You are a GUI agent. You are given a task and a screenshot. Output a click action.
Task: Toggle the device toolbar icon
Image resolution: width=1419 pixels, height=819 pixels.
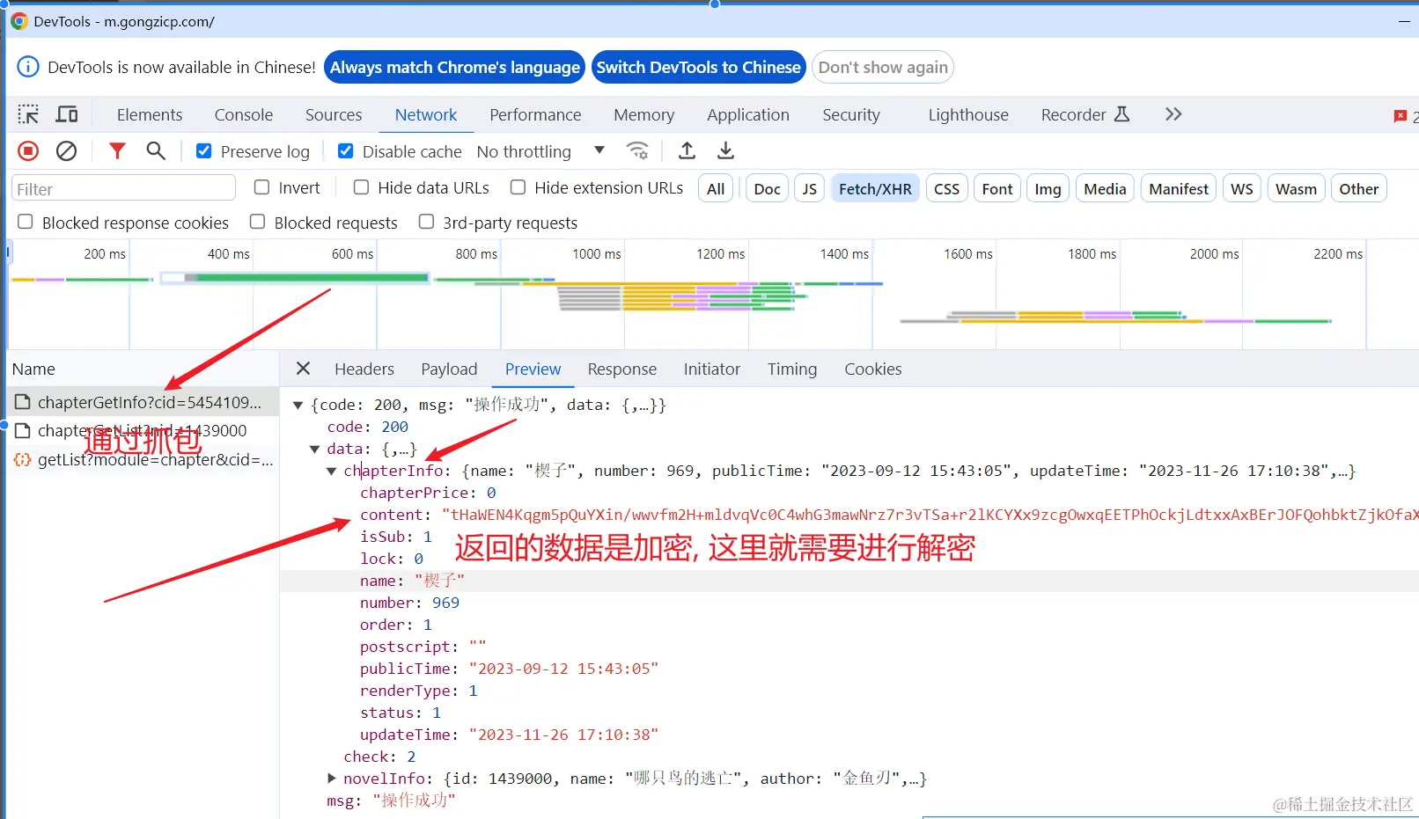click(x=67, y=114)
